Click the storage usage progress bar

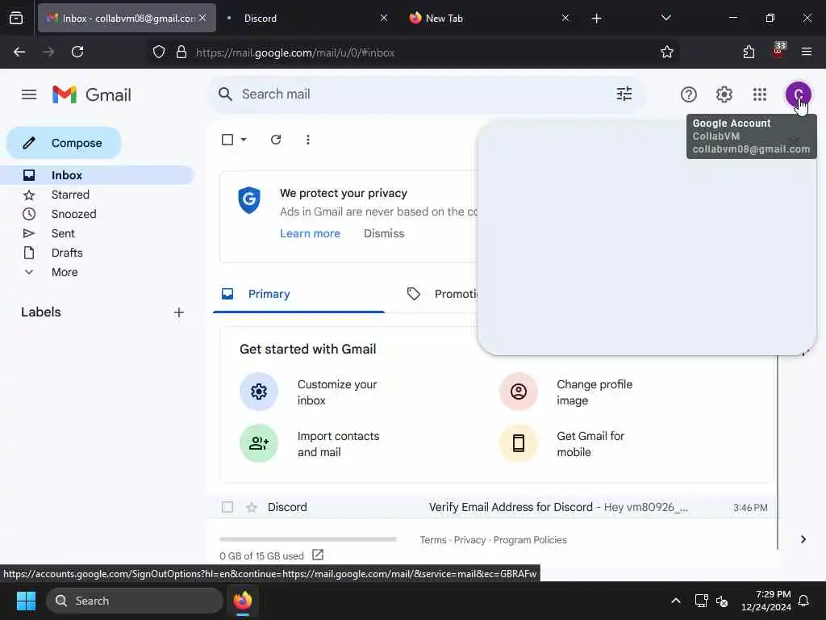[x=307, y=539]
